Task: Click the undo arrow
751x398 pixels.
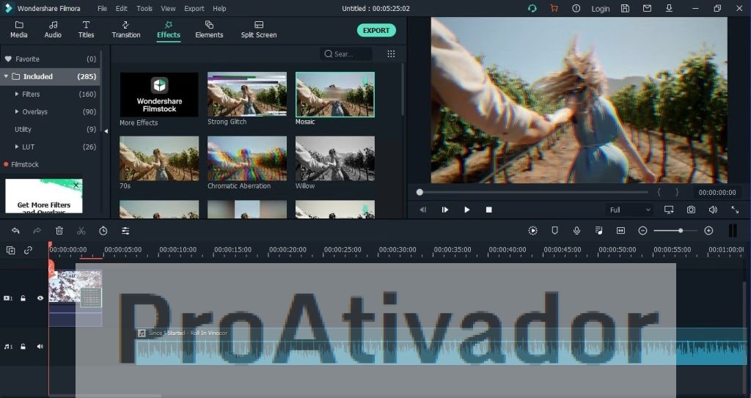Action: [15, 231]
